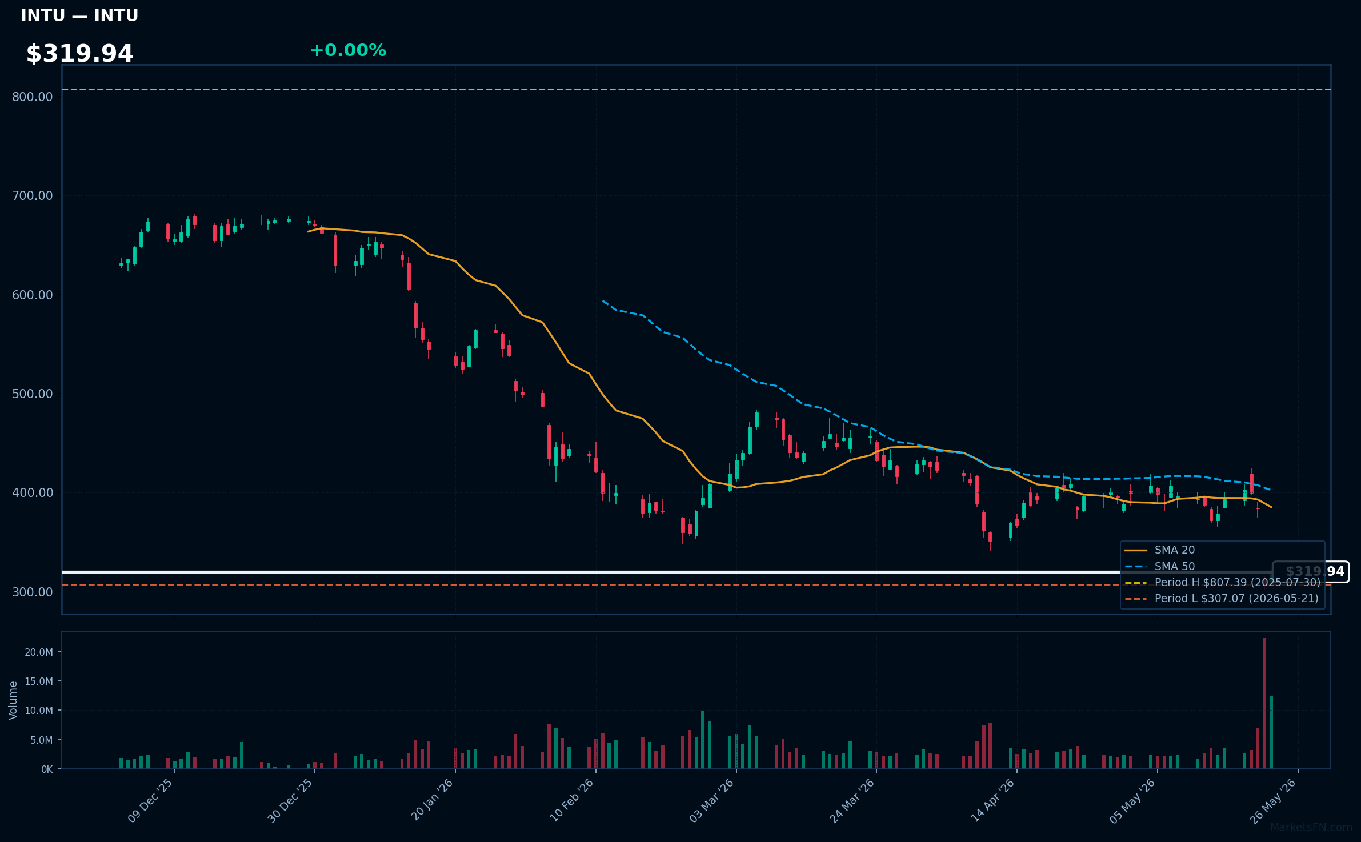This screenshot has height=842, width=1361.
Task: Click the 700.00 price axis label
Action: 33,196
